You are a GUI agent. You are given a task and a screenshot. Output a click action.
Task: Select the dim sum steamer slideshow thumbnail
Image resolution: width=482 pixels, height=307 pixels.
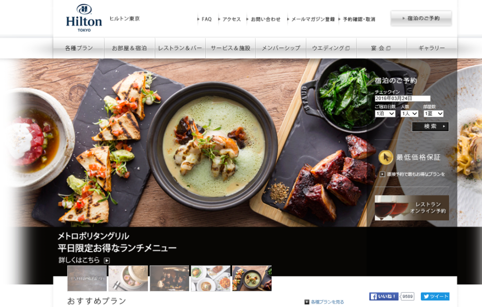click(128, 278)
